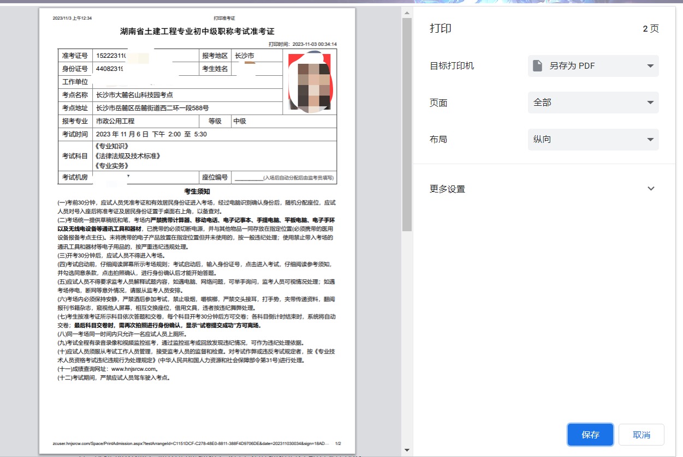Click the preview pane scrollbar thumb
This screenshot has height=457, width=683.
pyautogui.click(x=407, y=124)
